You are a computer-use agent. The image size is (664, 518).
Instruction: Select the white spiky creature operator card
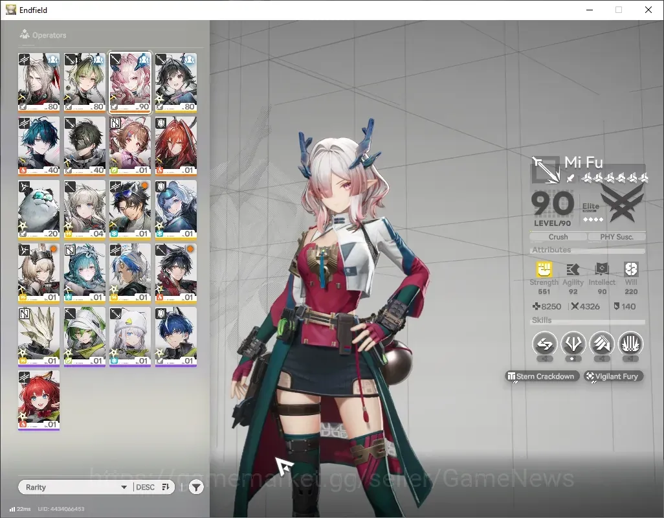pos(39,337)
